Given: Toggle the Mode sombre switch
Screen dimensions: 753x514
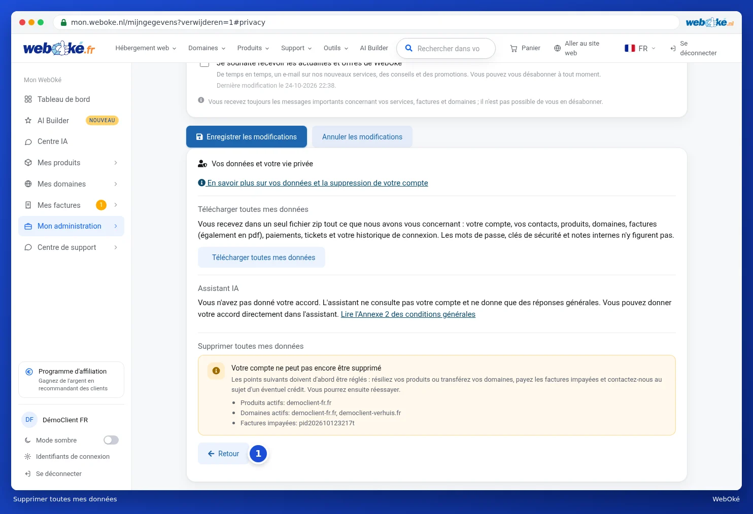Looking at the screenshot, I should (x=111, y=440).
